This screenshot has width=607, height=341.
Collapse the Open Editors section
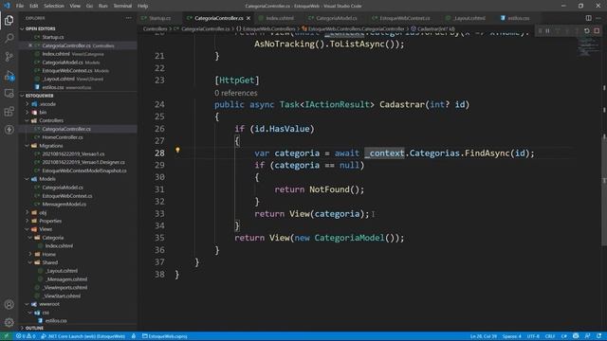click(39, 28)
